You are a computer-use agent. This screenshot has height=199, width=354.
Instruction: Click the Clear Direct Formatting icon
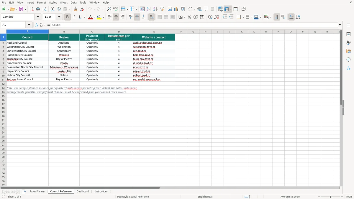point(82,9)
